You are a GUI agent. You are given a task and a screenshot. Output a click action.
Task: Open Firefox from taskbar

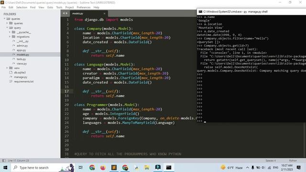point(103,168)
